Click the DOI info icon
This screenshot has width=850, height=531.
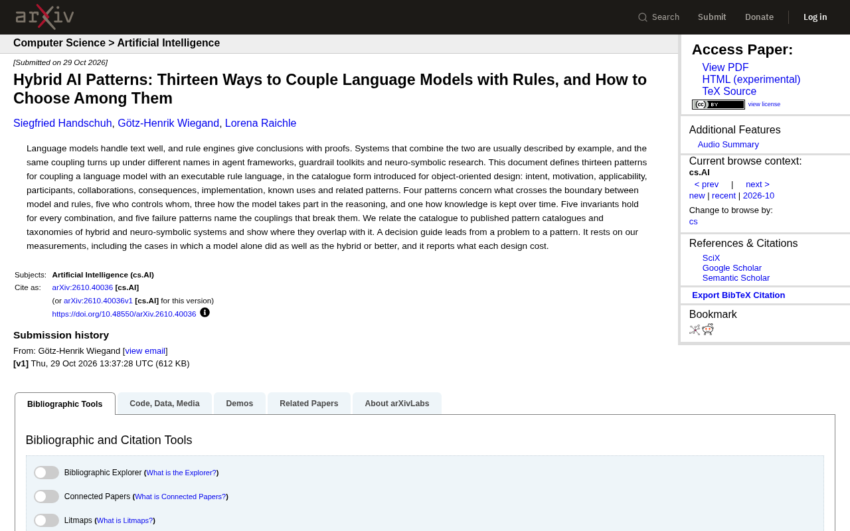pyautogui.click(x=205, y=313)
